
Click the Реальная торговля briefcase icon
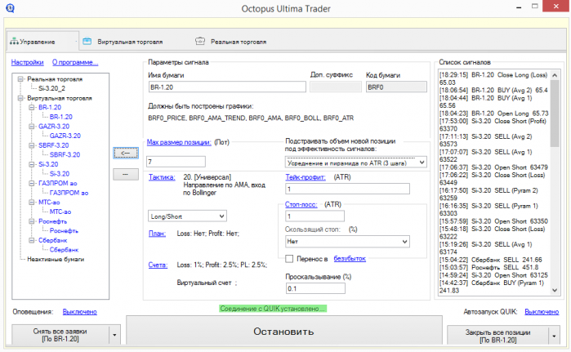tap(200, 41)
